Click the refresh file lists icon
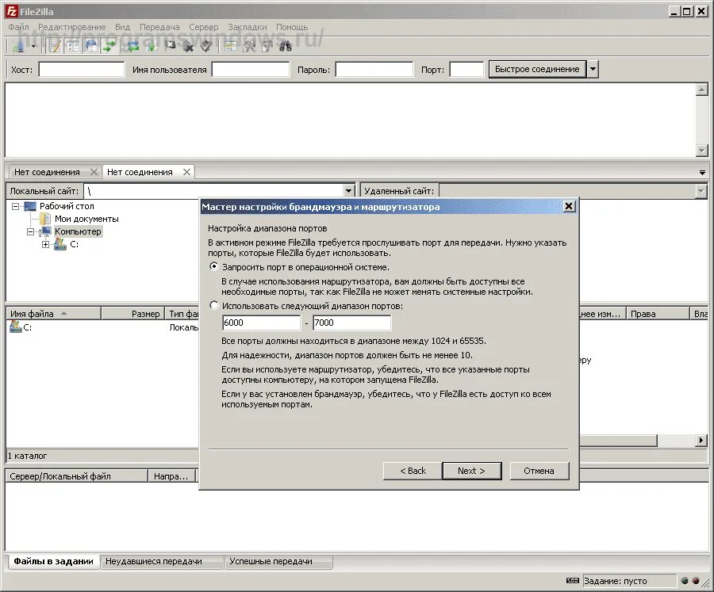 point(133,46)
